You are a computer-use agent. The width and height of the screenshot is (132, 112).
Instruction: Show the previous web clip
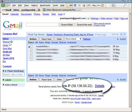pos(121,34)
